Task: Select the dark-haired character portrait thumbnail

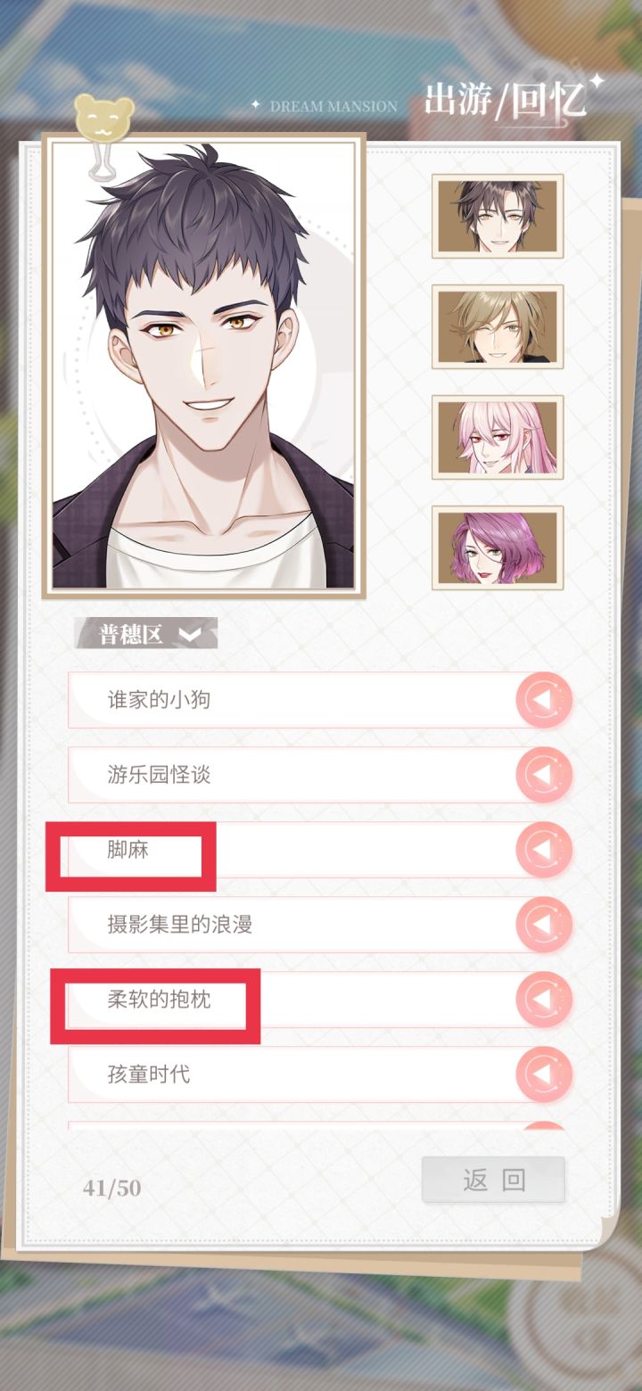Action: 498,217
